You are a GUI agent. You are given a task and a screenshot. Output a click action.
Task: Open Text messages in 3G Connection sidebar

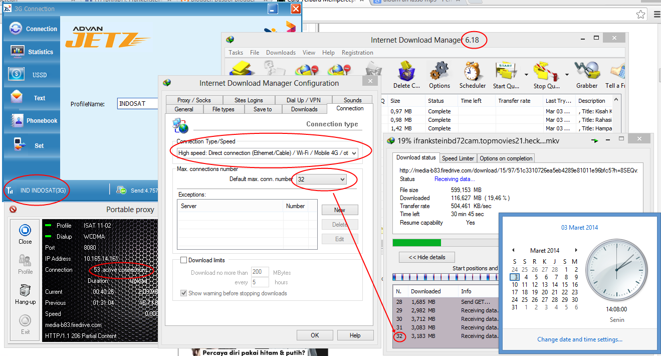tap(32, 98)
